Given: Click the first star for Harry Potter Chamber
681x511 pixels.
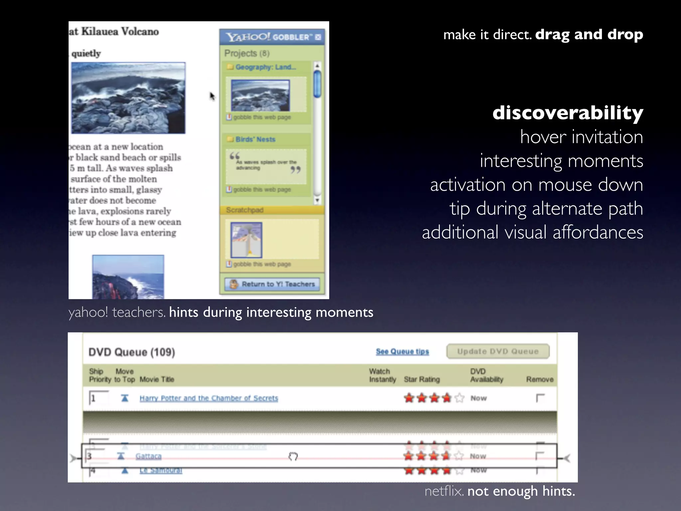Looking at the screenshot, I should point(409,398).
